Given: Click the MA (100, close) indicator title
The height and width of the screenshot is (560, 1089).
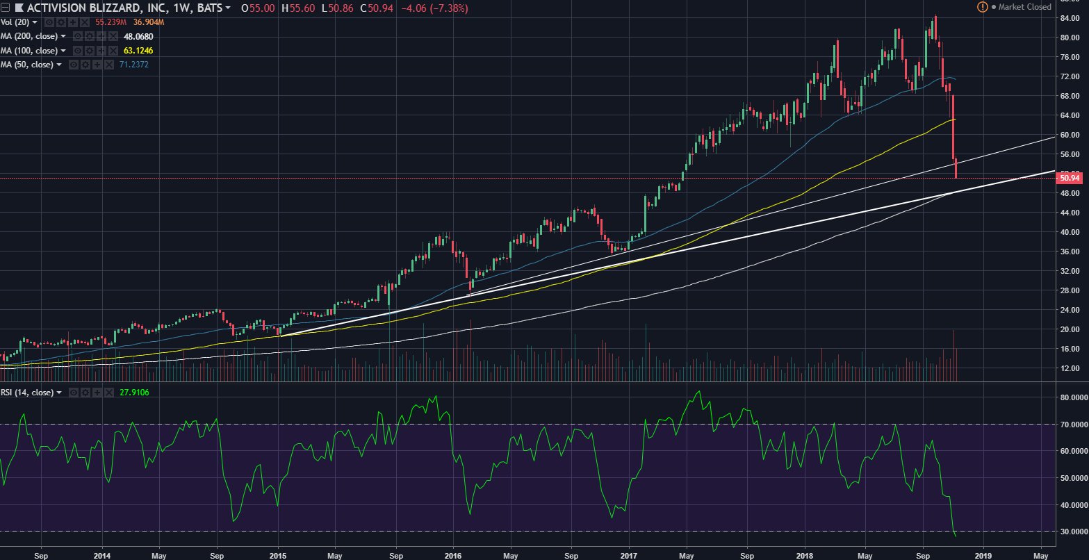Looking at the screenshot, I should 29,50.
